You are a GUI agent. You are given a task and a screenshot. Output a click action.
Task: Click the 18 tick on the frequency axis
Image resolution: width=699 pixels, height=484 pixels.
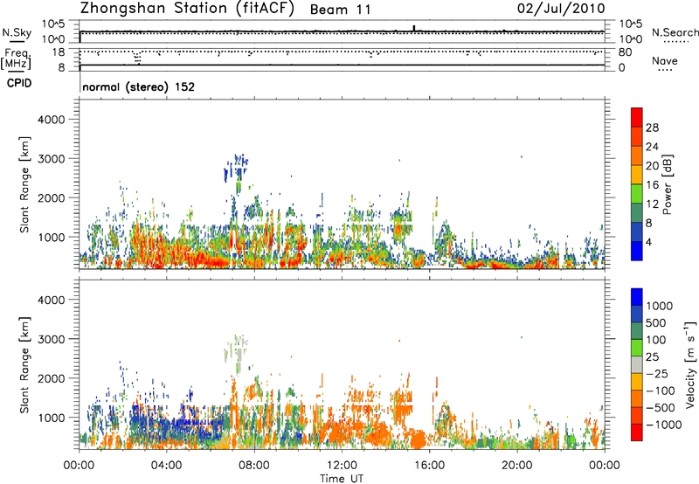click(x=59, y=52)
